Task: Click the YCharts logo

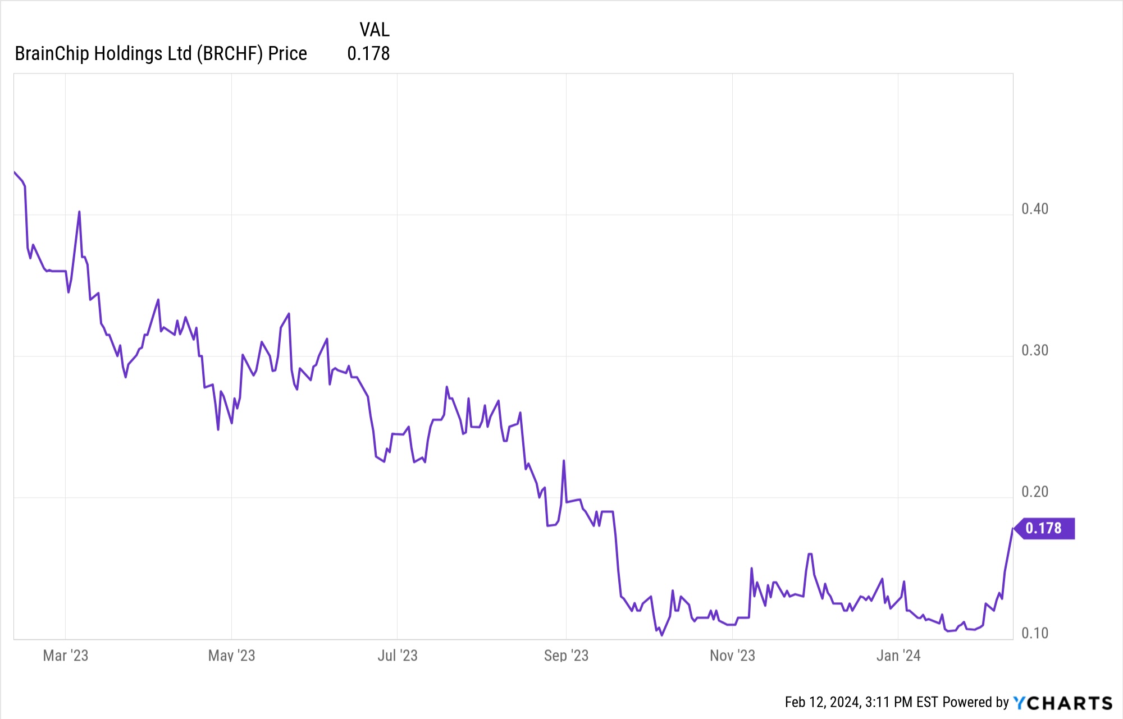Action: pyautogui.click(x=1062, y=703)
